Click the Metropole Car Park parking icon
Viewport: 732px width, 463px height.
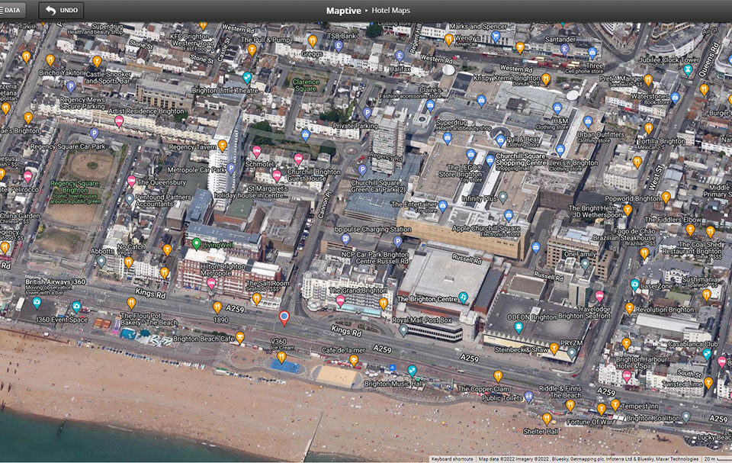click(231, 169)
